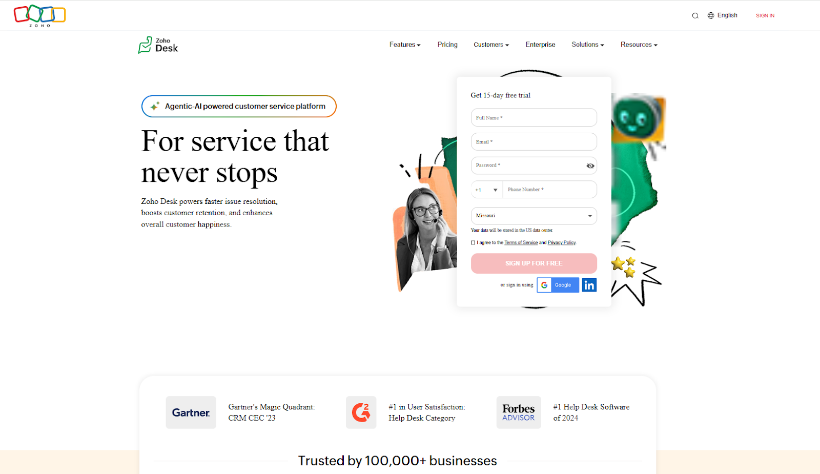Toggle password visibility eye icon
The width and height of the screenshot is (820, 474).
590,166
